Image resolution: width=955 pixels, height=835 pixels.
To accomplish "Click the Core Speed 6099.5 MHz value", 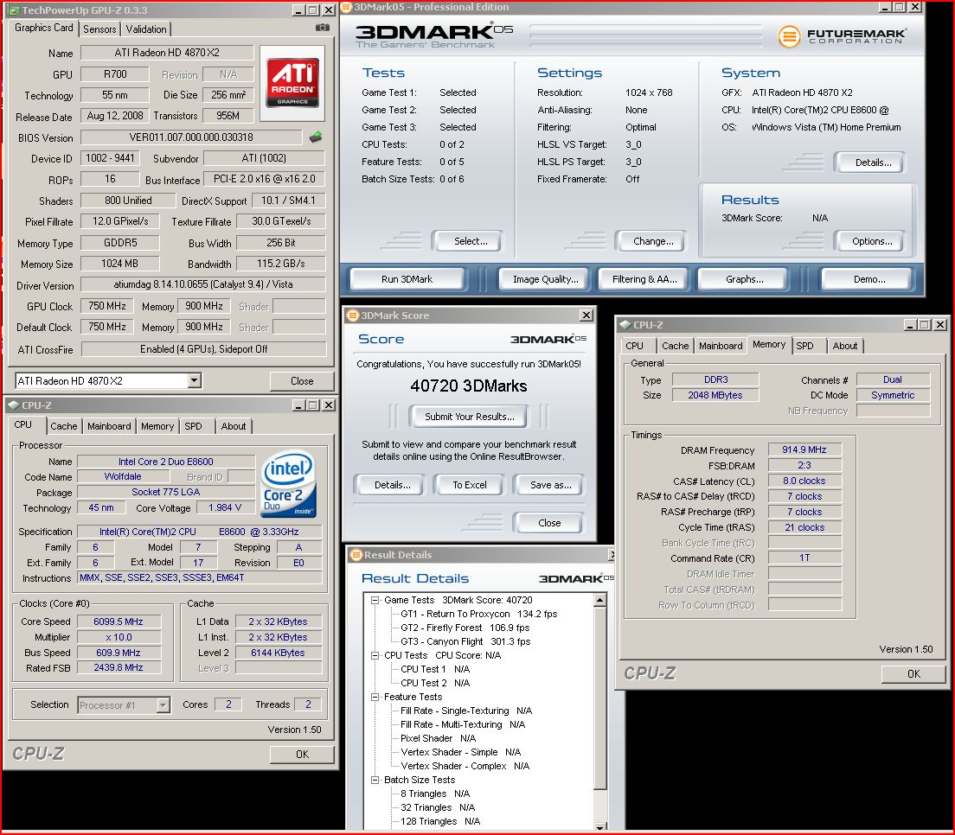I will click(119, 621).
